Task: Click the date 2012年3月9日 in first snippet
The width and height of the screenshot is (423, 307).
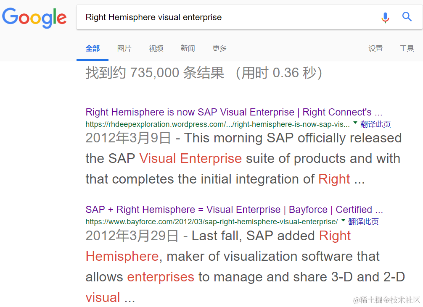Action: [128, 138]
